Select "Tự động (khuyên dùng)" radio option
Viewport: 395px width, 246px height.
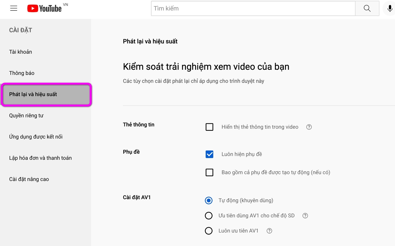point(209,200)
